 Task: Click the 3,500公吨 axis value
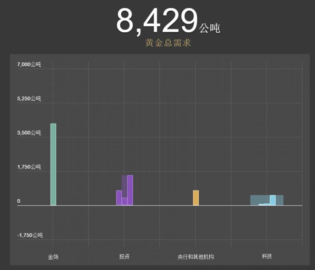point(29,133)
